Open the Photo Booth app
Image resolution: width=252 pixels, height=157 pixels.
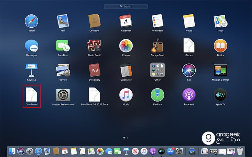tap(94, 46)
